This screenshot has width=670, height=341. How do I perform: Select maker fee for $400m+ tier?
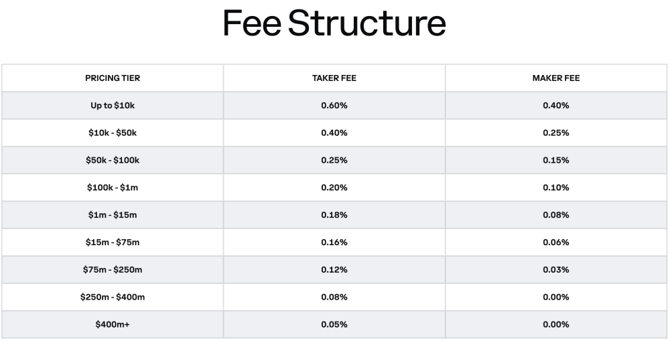point(556,324)
